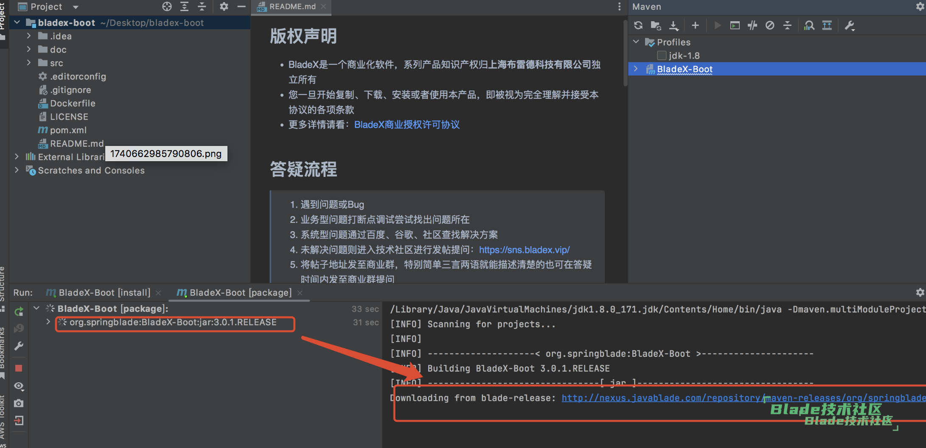Collapse BladeX-Boot [package] run tree node
Viewport: 926px width, 448px height.
coord(36,308)
